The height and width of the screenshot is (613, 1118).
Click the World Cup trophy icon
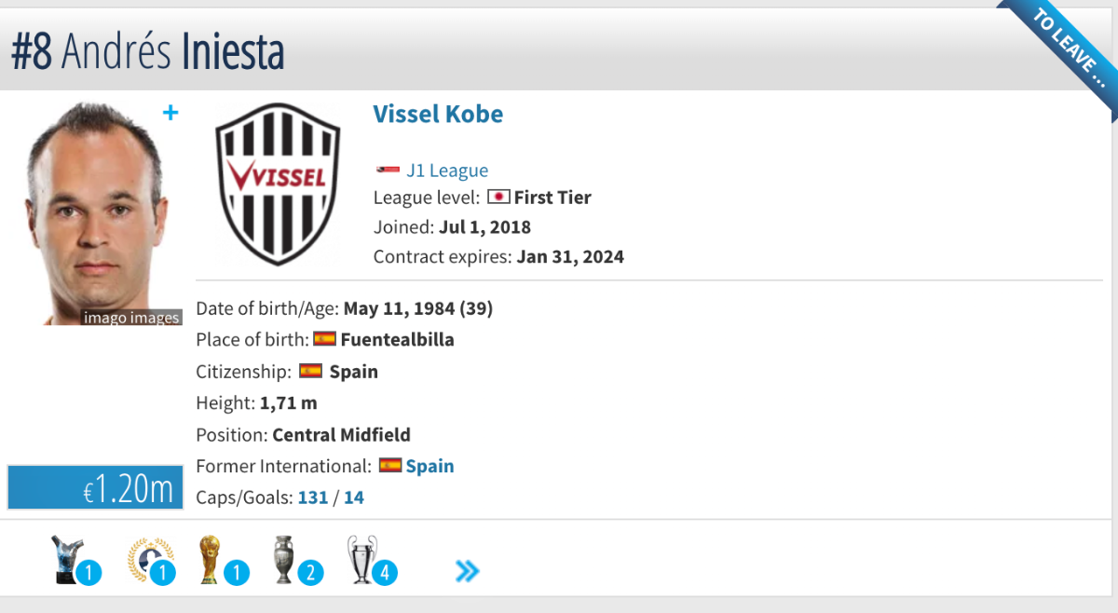click(x=209, y=560)
